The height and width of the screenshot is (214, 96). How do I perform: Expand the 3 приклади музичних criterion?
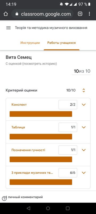[x=84, y=173]
